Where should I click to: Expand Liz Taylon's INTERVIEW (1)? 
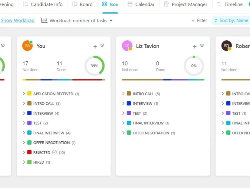pos(123,103)
